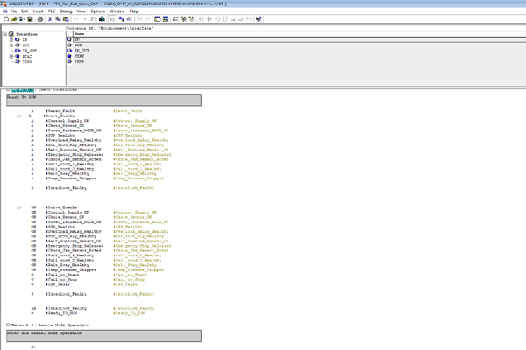Viewport: 526px width, 350px height.
Task: Select IN_OUT in the Interface tree
Action: pos(30,51)
